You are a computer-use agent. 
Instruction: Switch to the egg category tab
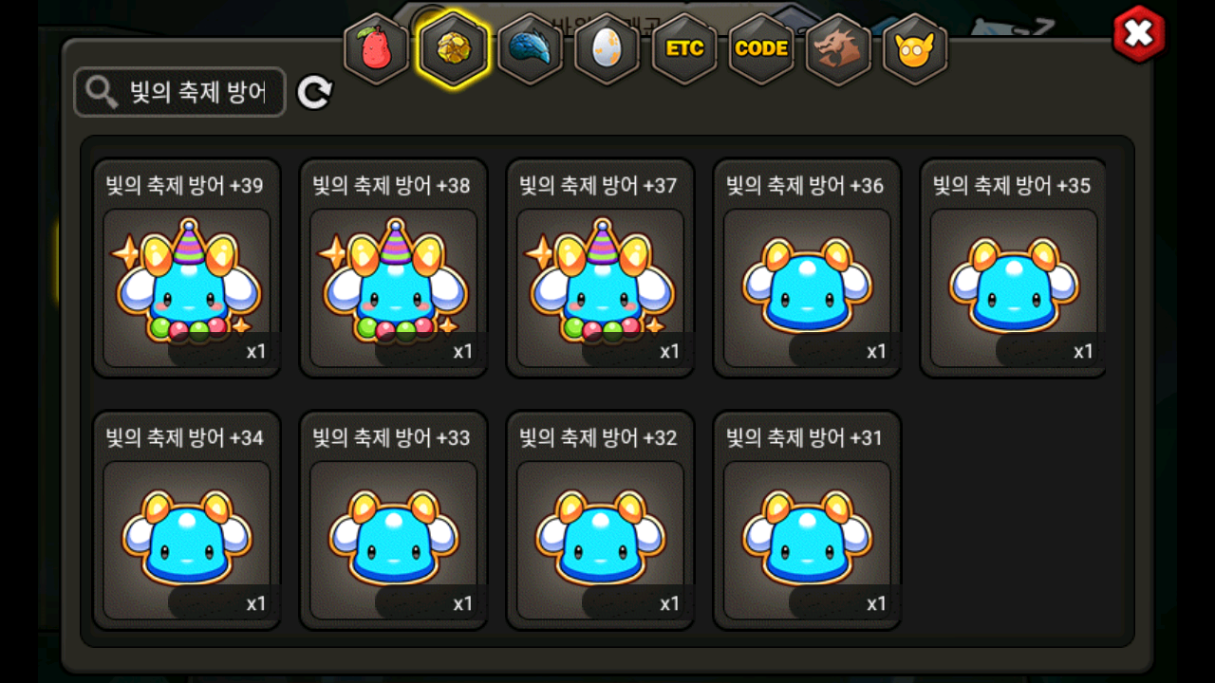[x=607, y=49]
